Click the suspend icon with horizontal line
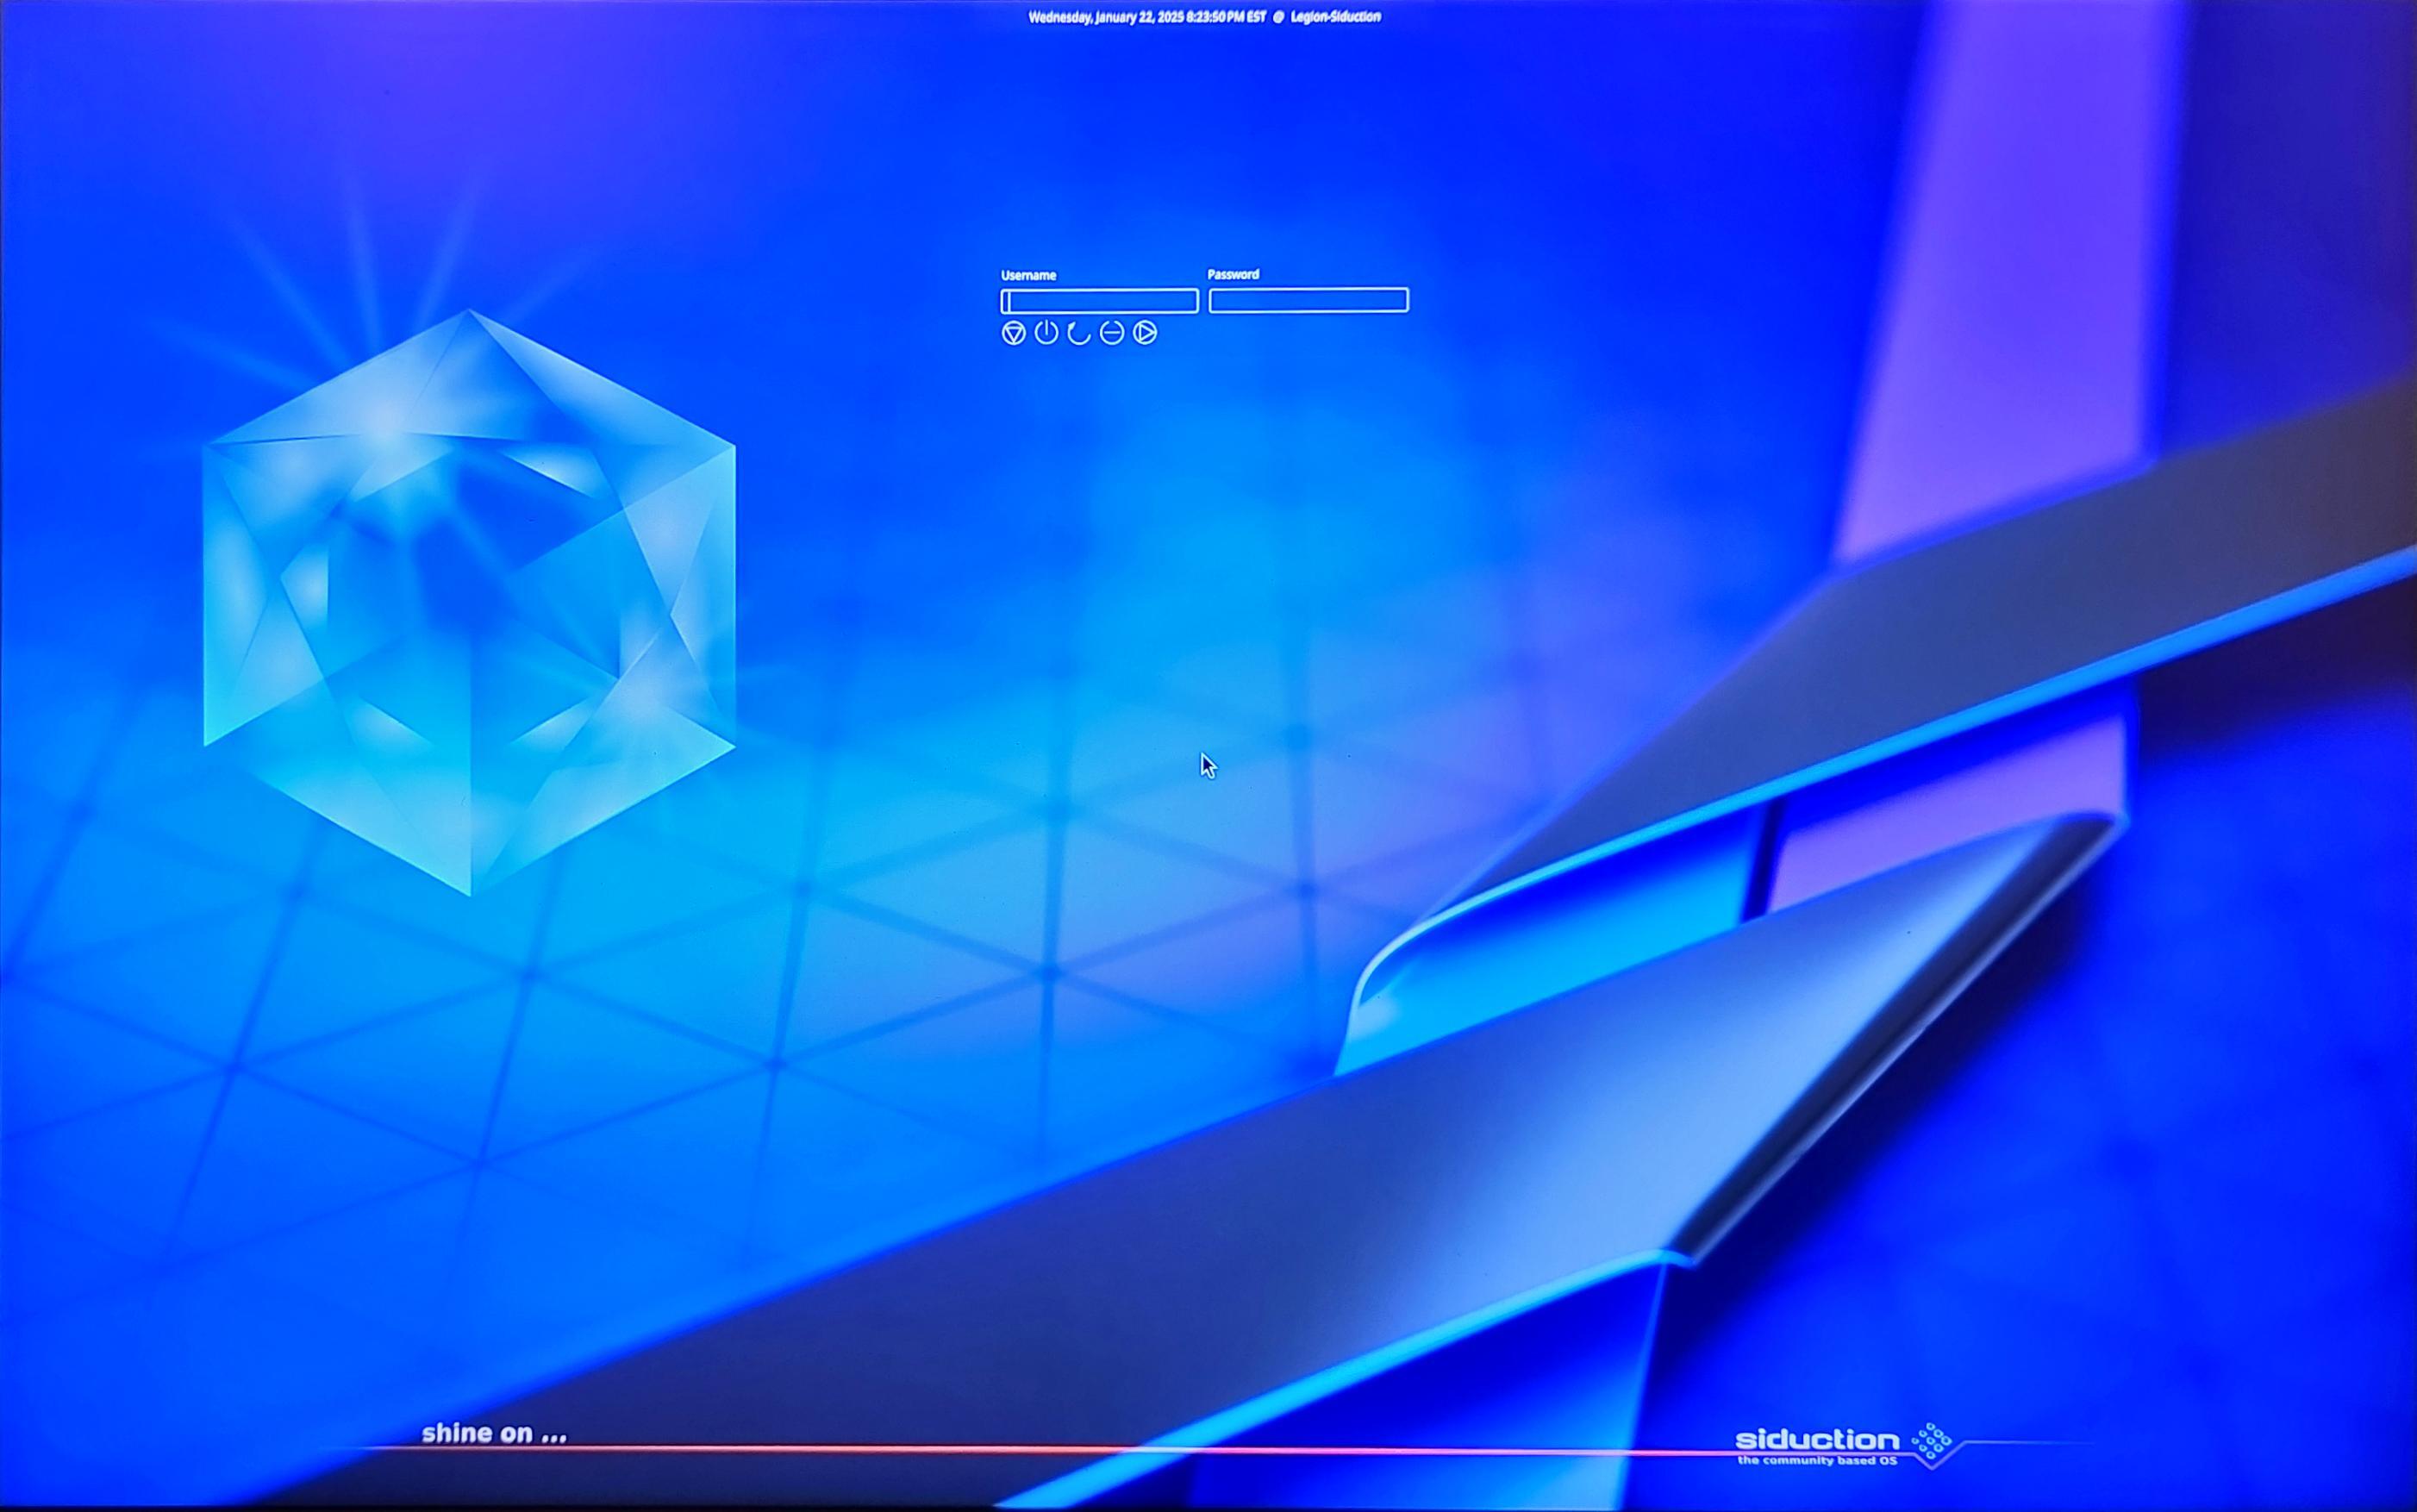2417x1512 pixels. 1112,333
